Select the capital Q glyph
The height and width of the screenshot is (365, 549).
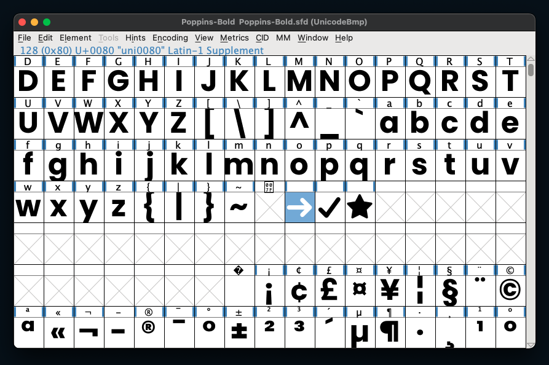pos(420,82)
